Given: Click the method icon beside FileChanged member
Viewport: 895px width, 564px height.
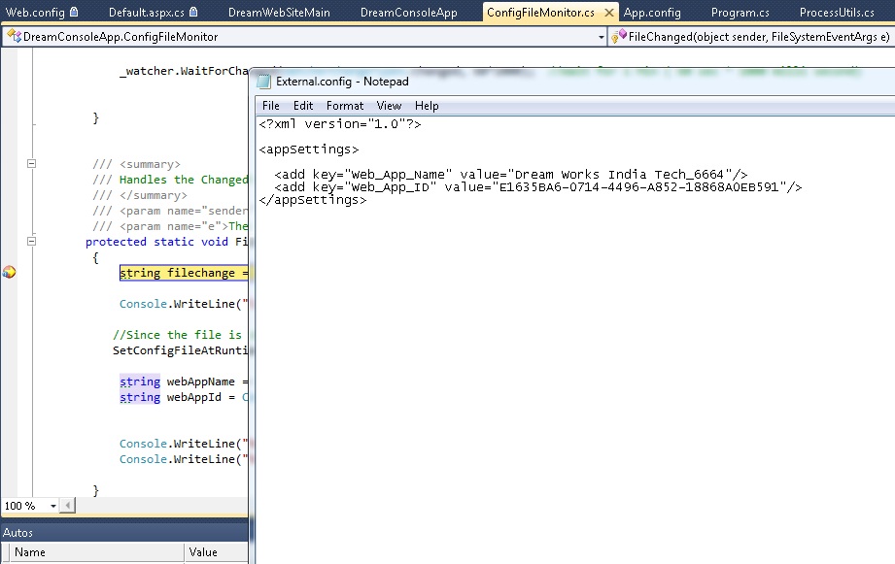Looking at the screenshot, I should coord(619,37).
